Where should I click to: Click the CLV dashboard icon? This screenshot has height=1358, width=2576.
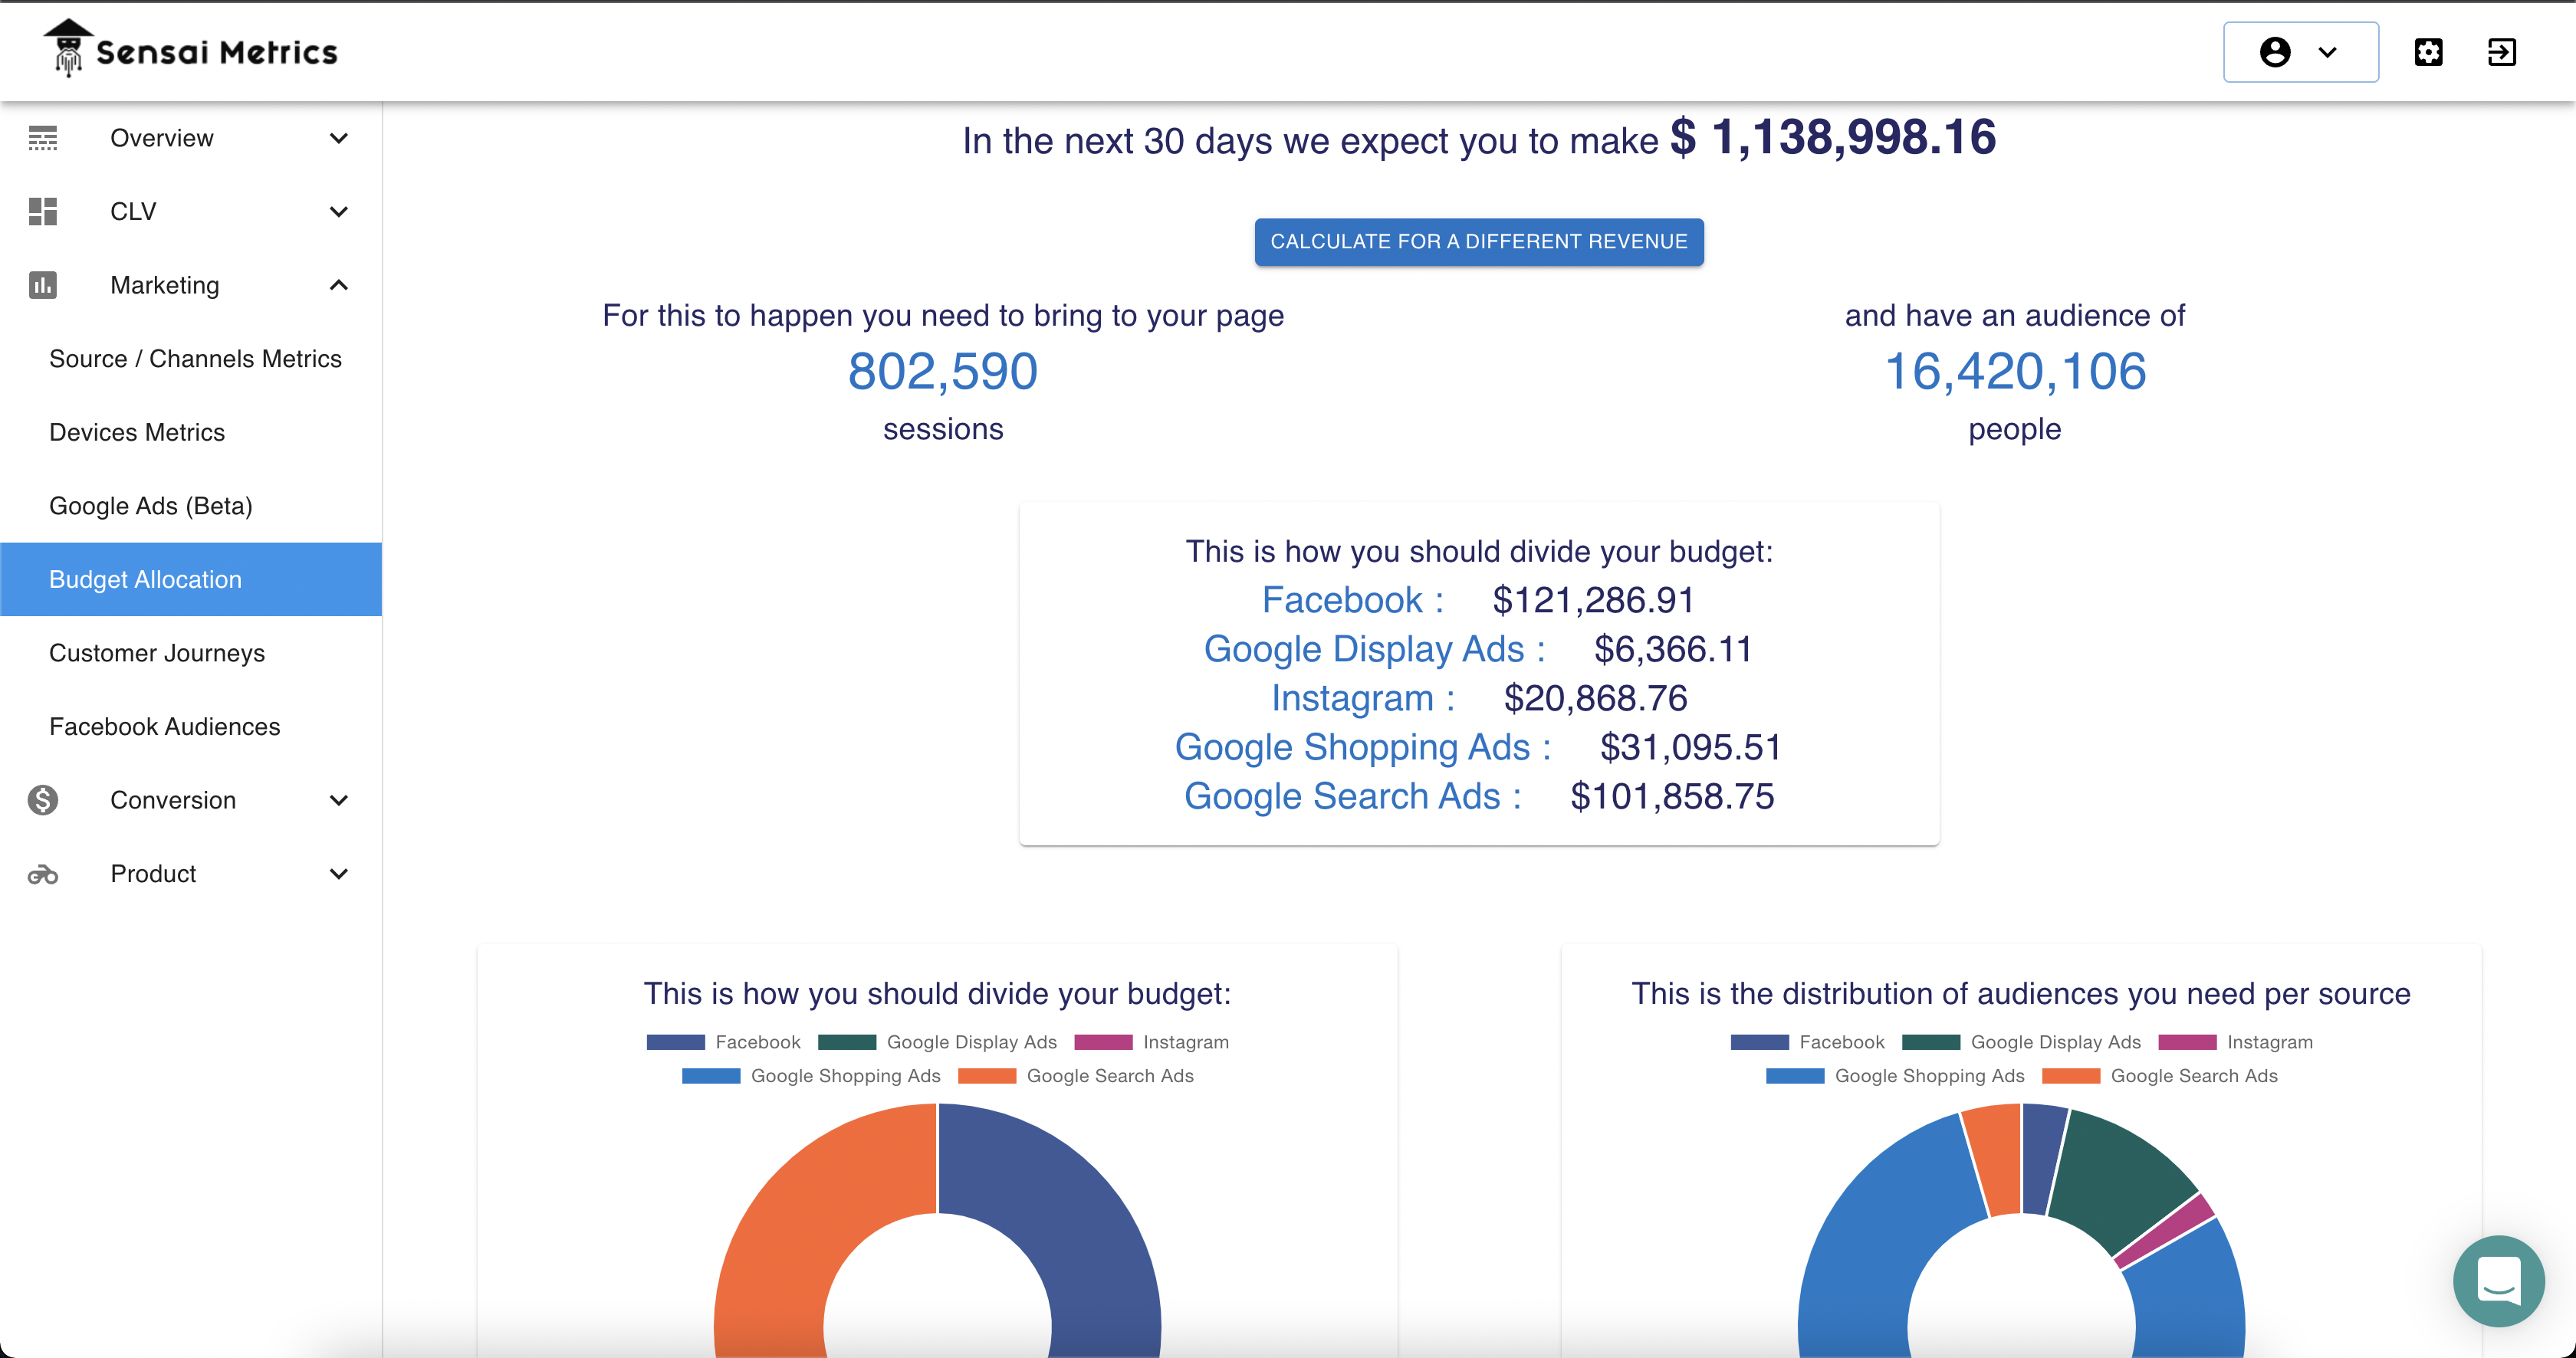[x=43, y=212]
